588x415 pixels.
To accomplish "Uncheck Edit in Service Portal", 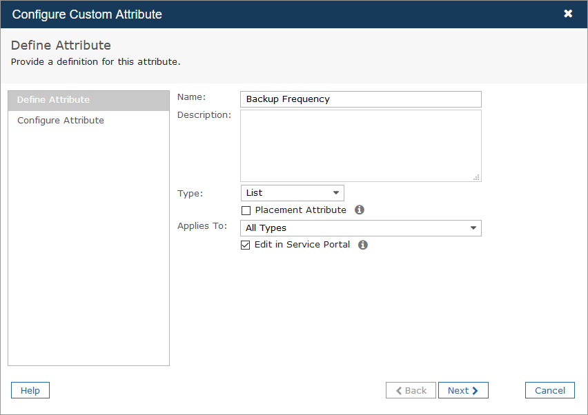I will pos(245,245).
